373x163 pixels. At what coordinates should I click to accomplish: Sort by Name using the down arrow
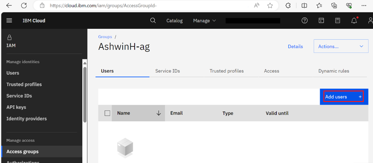[x=159, y=113]
